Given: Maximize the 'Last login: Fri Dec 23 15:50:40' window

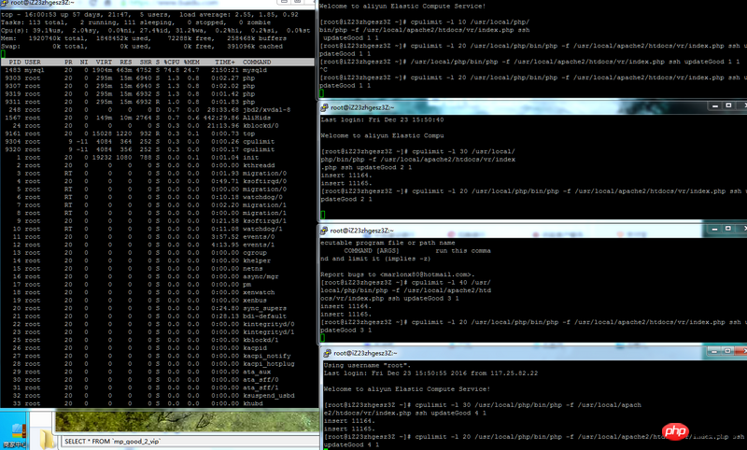Looking at the screenshot, I should [728, 105].
